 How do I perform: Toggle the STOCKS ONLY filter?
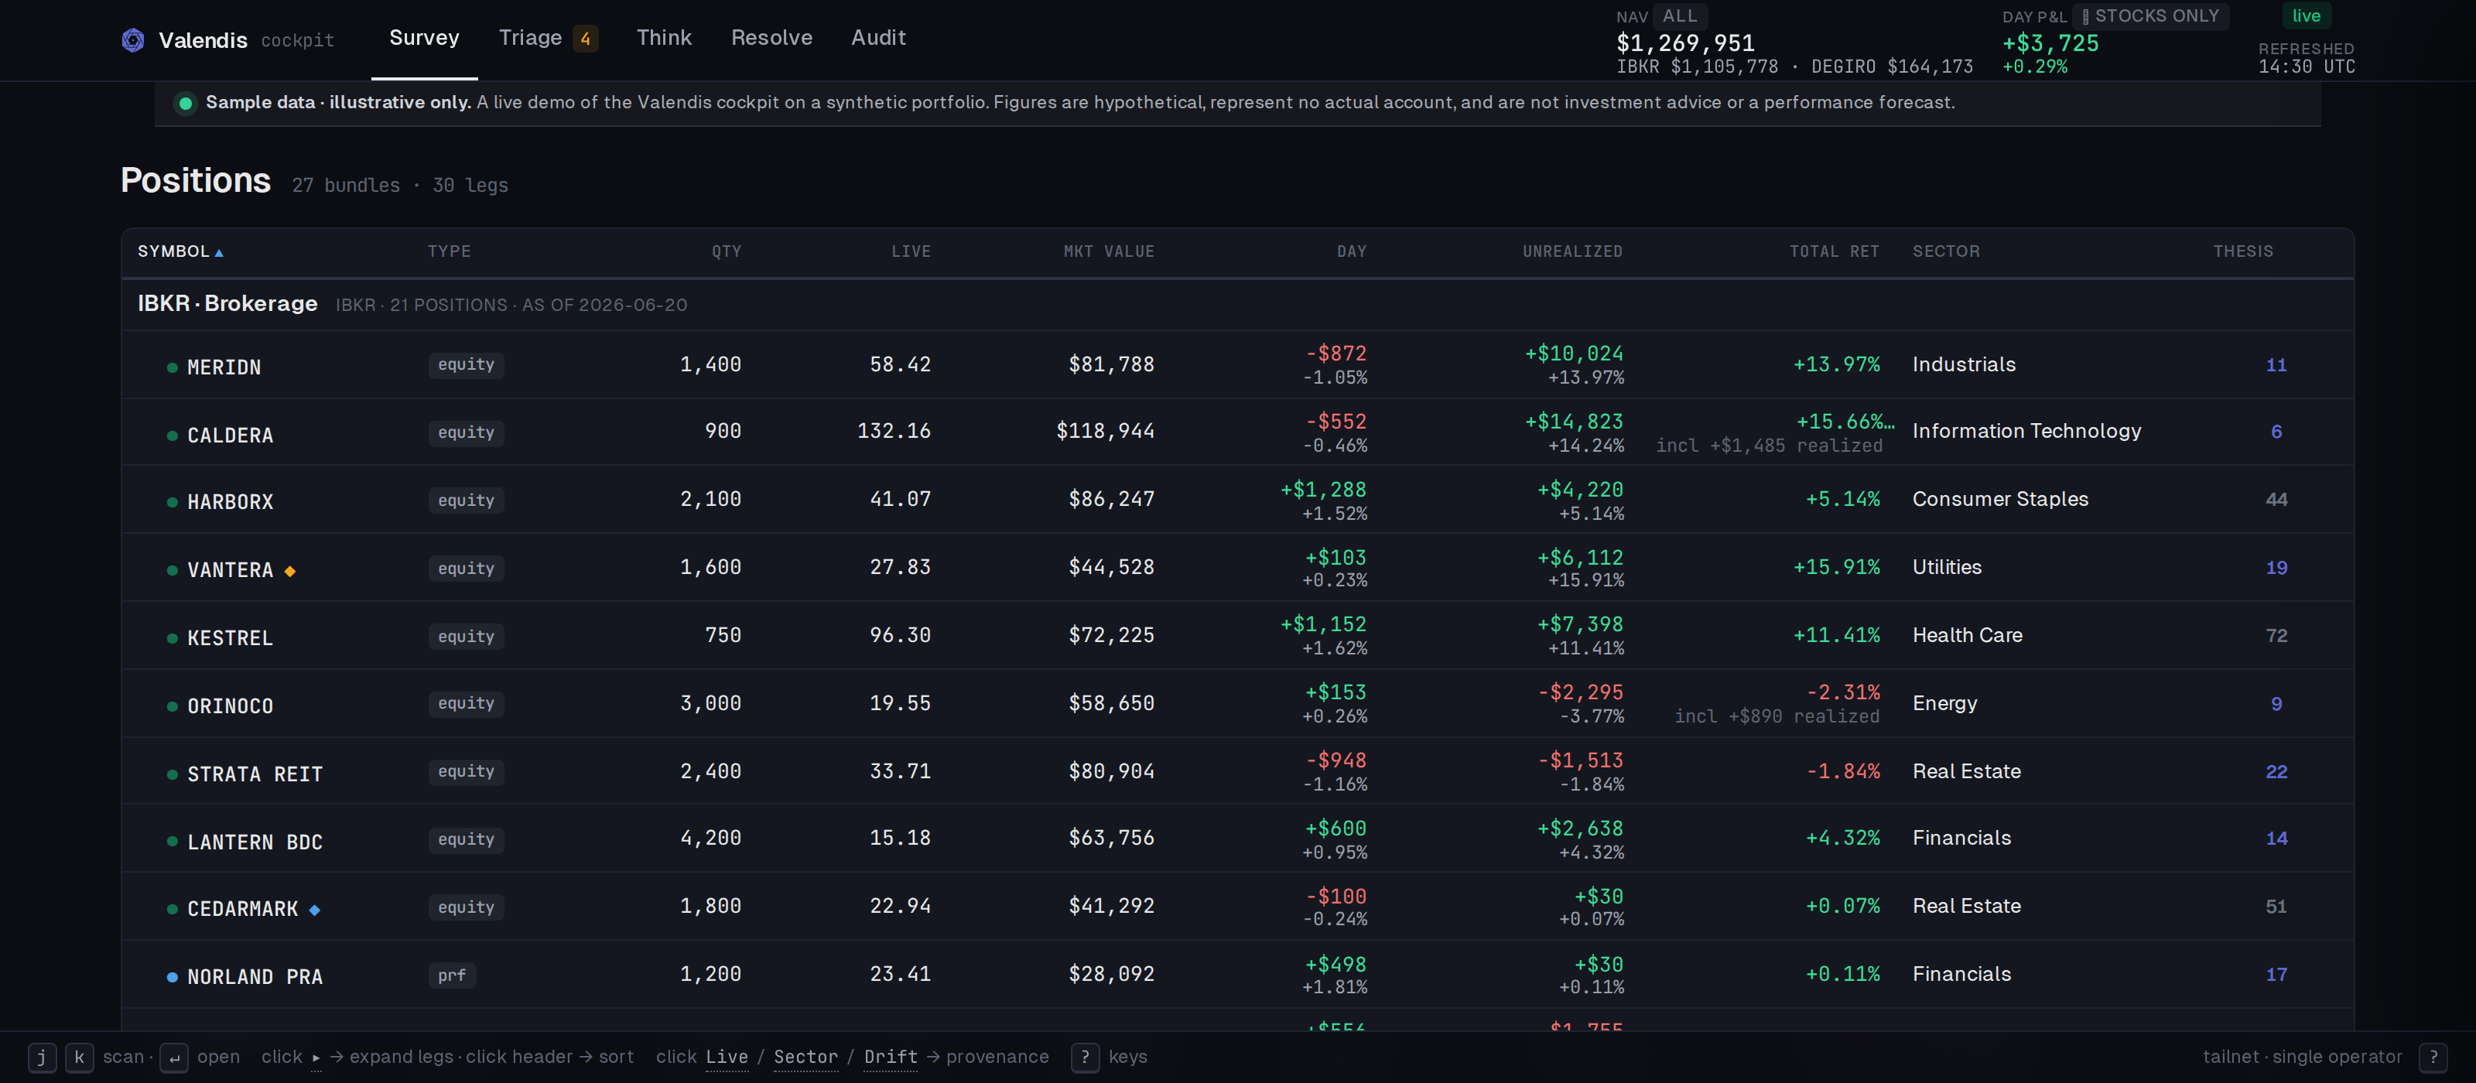pos(2149,15)
